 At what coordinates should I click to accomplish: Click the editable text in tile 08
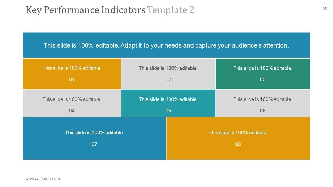point(238,132)
